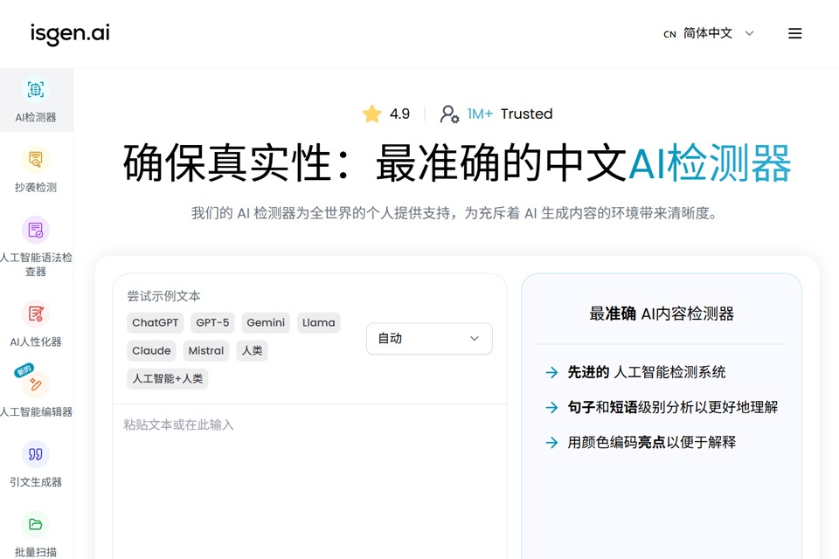The image size is (839, 559).
Task: Click the chevron next to 简体中文
Action: coord(750,33)
